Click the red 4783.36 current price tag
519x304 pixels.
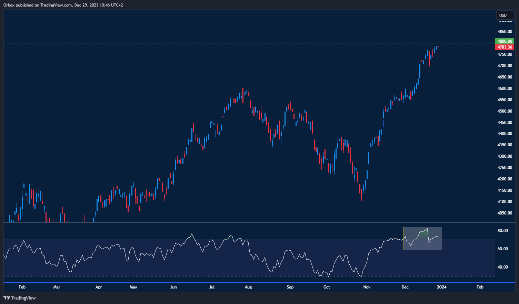(505, 46)
